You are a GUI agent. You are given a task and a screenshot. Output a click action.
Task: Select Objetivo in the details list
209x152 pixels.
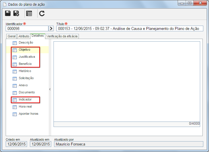pyautogui.click(x=24, y=50)
